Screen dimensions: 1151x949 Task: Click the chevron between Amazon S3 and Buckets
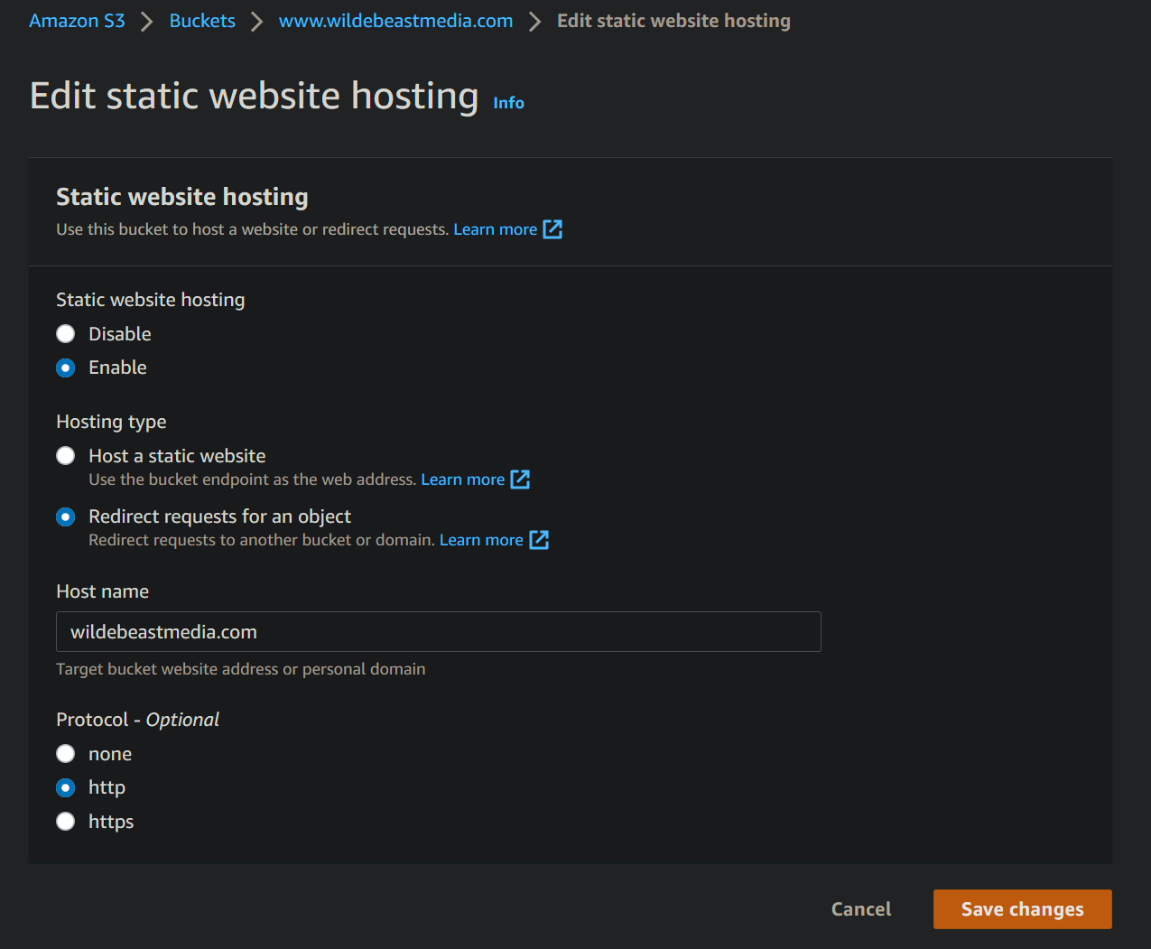point(145,20)
